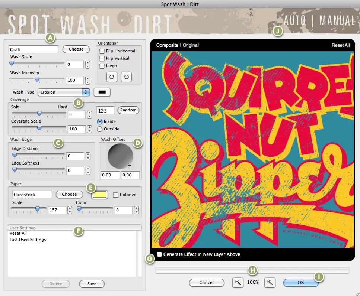Check Generate Effect in New Layer Above

[159, 254]
